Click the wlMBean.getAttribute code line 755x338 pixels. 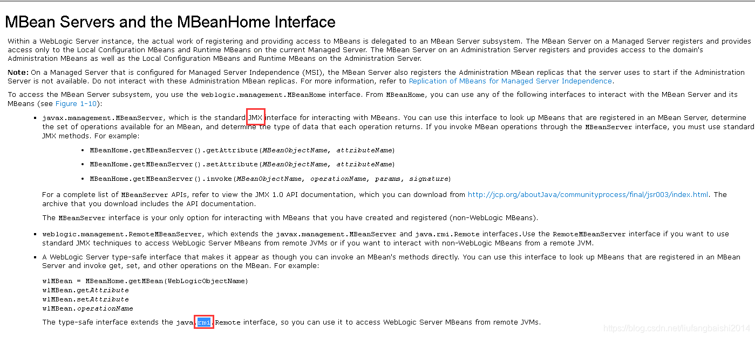[85, 290]
